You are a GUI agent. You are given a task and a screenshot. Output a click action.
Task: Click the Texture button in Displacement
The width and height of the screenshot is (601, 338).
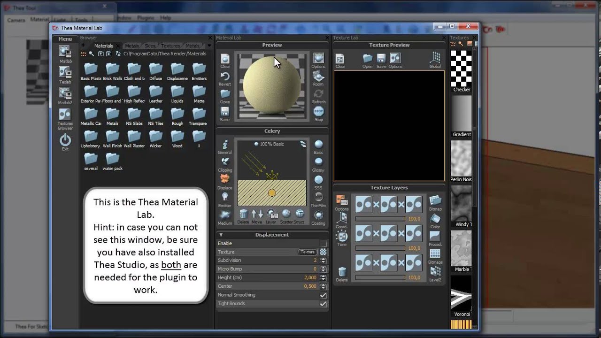[308, 252]
